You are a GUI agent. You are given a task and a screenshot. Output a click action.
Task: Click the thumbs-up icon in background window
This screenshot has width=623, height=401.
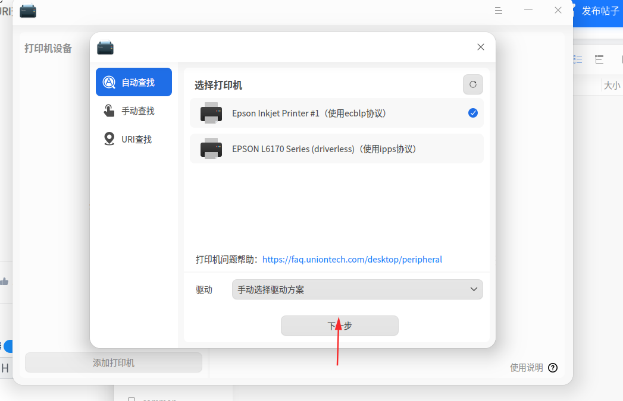pos(4,282)
